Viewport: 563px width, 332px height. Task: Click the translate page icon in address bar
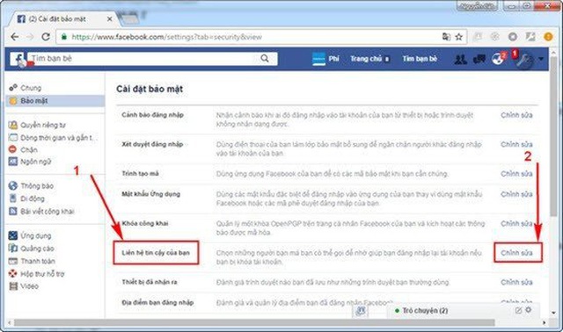[x=446, y=37]
